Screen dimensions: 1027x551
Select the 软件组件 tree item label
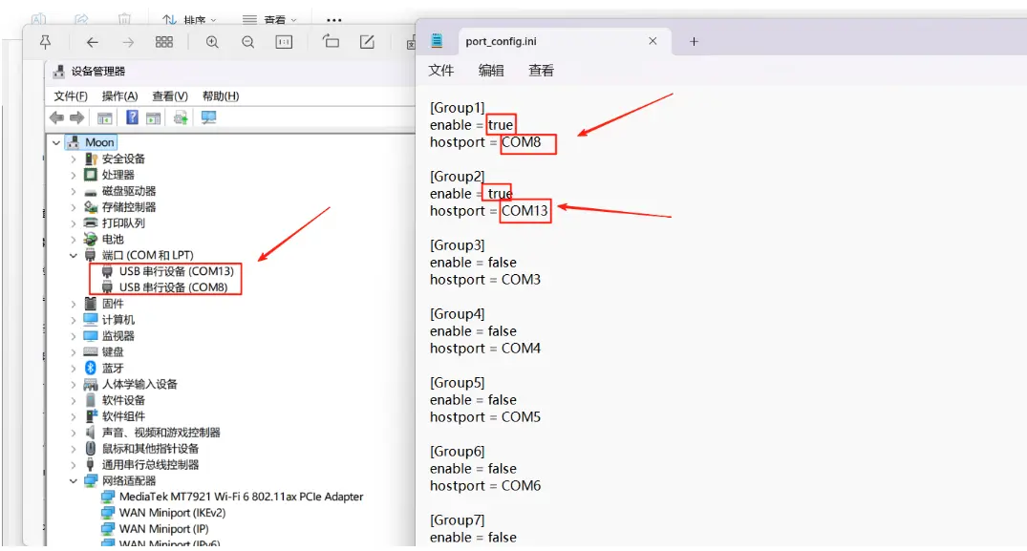pyautogui.click(x=123, y=416)
